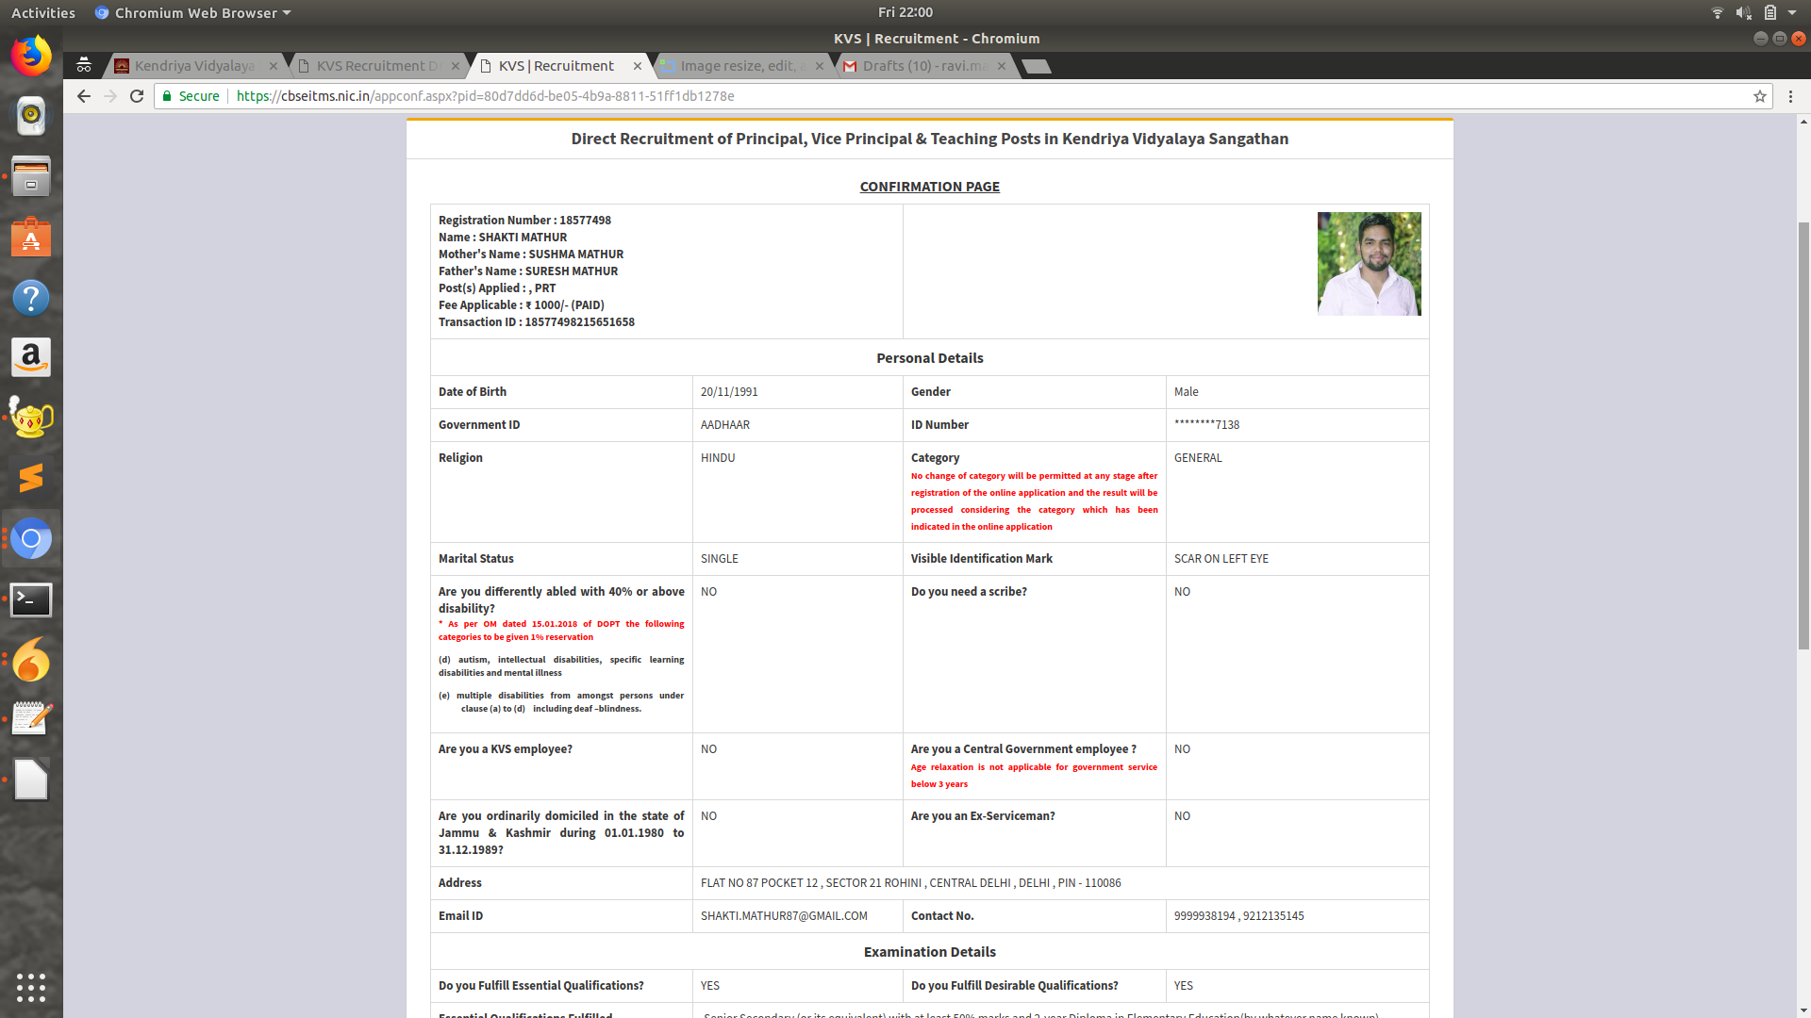Open the orange flame app icon
This screenshot has height=1018, width=1811.
click(x=31, y=660)
